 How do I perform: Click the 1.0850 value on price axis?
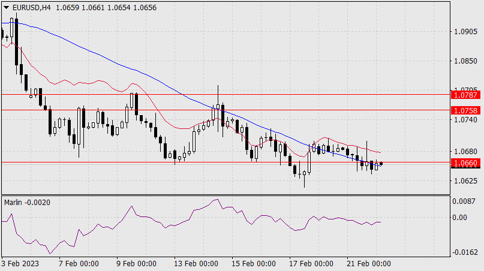pos(465,61)
